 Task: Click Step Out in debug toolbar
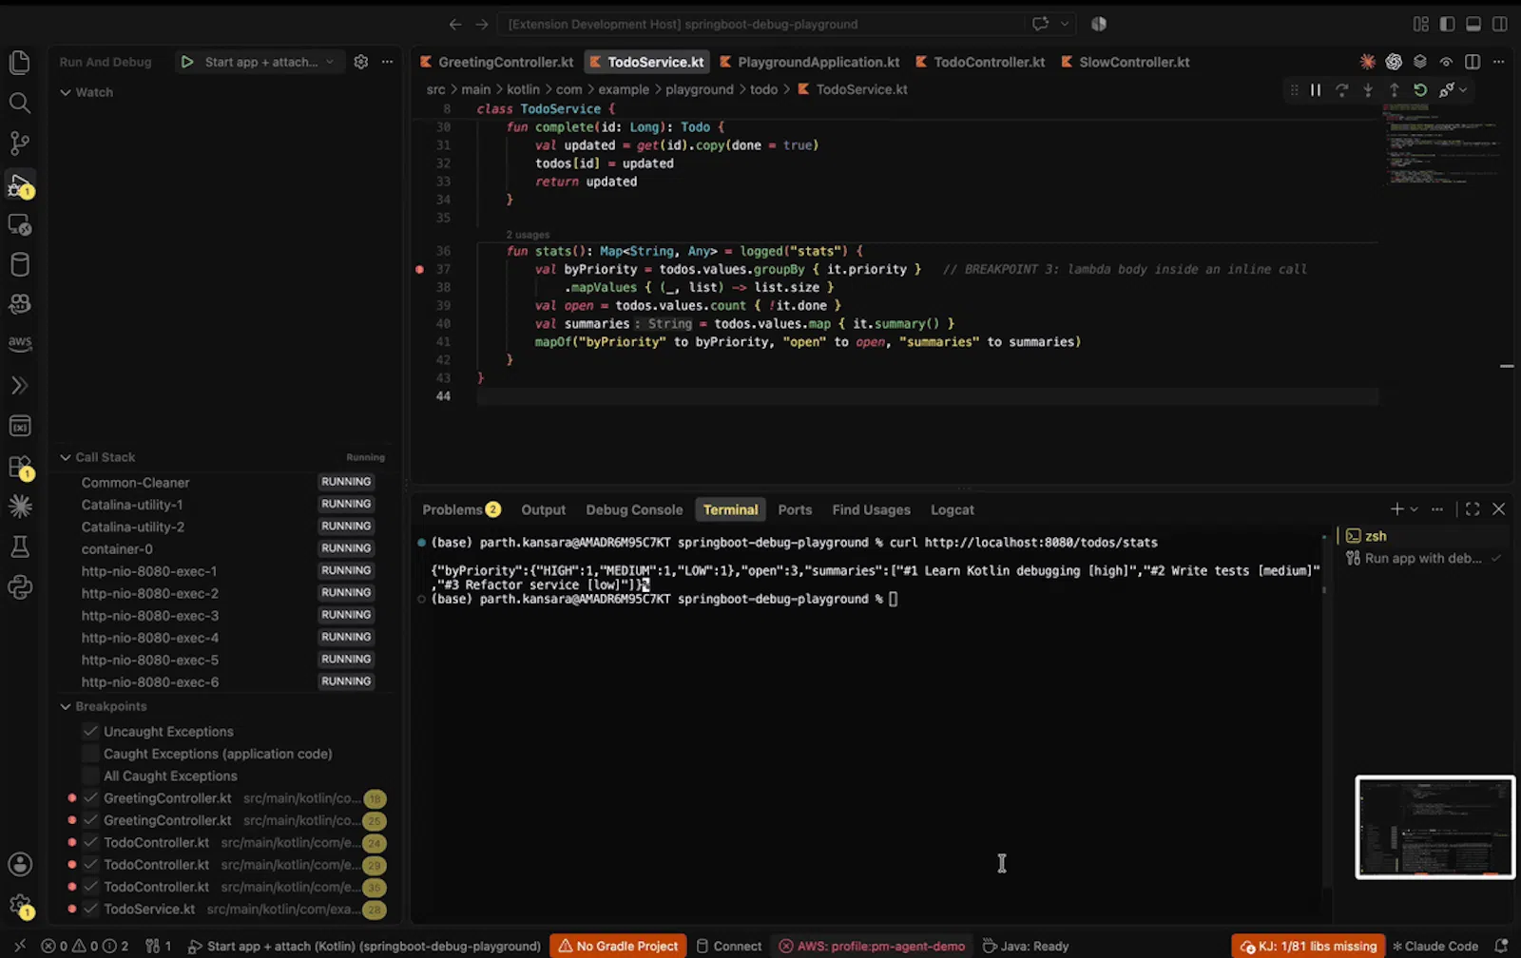(1394, 90)
